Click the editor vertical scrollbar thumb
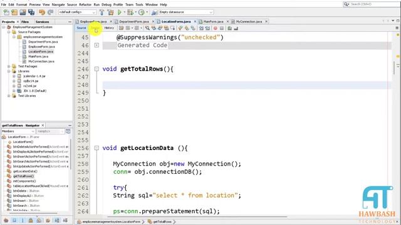This screenshot has height=225, width=401. pos(394,68)
